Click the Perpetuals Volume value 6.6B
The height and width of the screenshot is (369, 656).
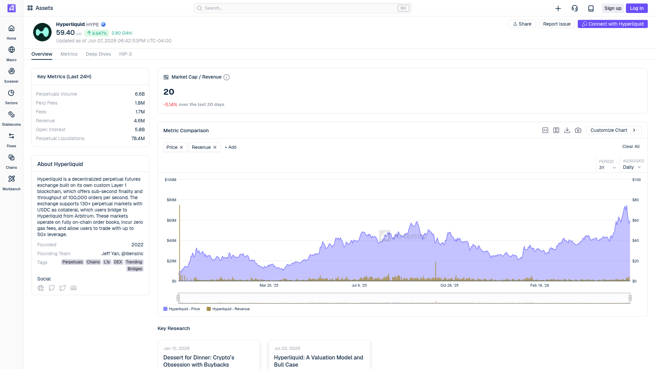[x=140, y=94]
